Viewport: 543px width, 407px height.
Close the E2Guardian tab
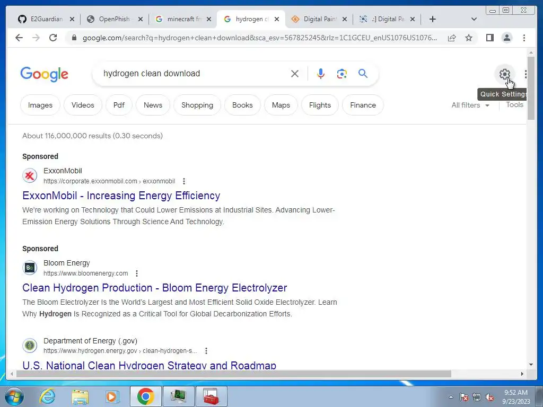pos(72,19)
